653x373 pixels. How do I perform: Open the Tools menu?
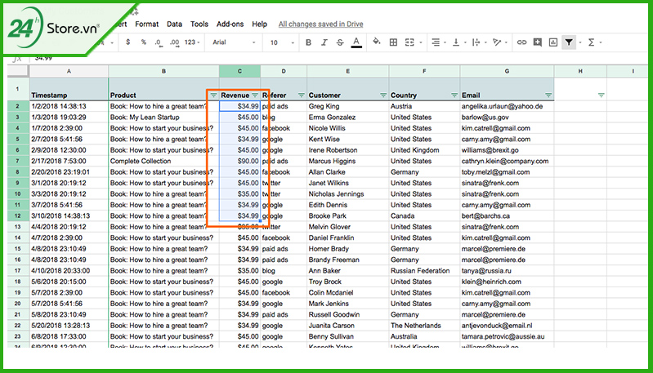click(x=199, y=24)
